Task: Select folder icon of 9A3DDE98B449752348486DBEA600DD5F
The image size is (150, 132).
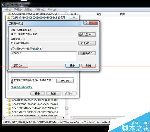Action: pos(10,13)
